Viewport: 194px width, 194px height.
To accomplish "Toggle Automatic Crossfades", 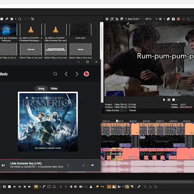I will pyautogui.click(x=114, y=187).
